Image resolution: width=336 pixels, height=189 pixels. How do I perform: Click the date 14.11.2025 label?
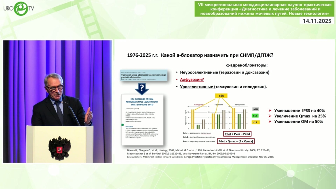coord(317,21)
